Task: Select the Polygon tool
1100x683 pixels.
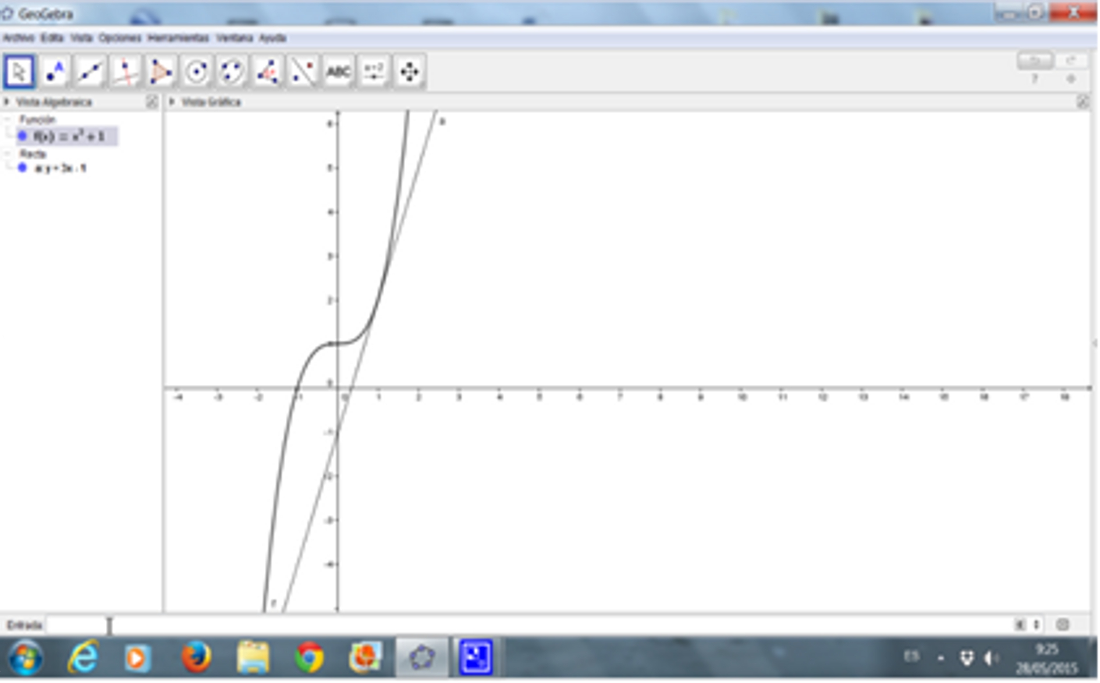Action: click(161, 72)
